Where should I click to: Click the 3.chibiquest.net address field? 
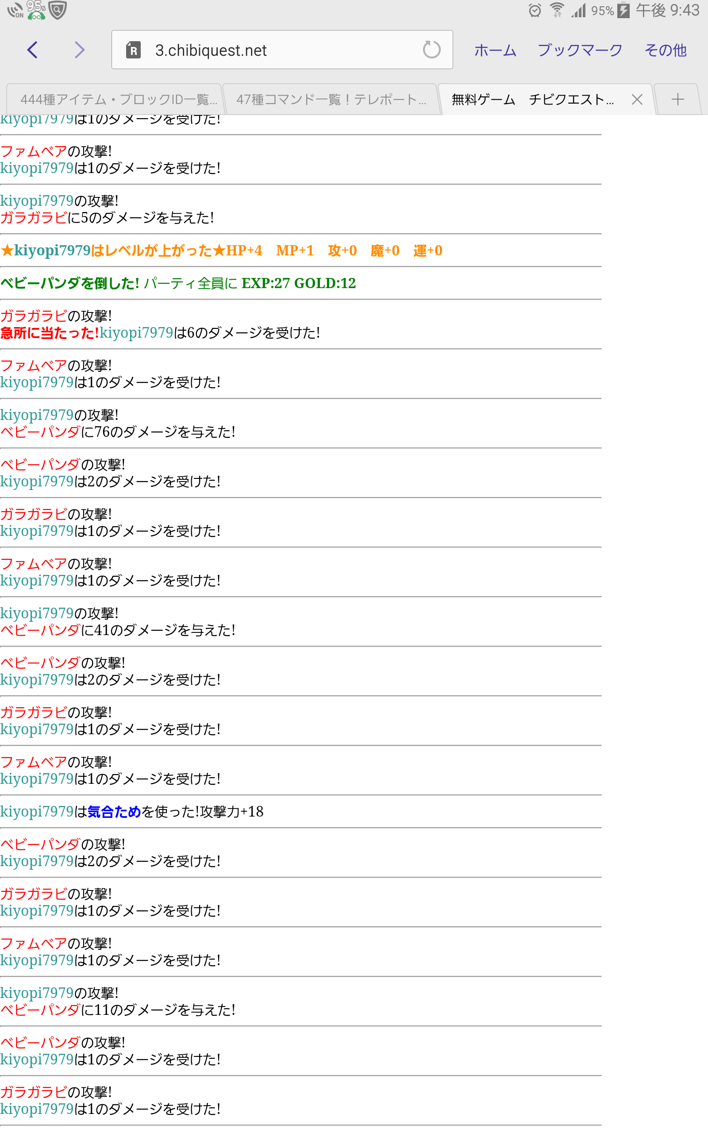coord(282,50)
